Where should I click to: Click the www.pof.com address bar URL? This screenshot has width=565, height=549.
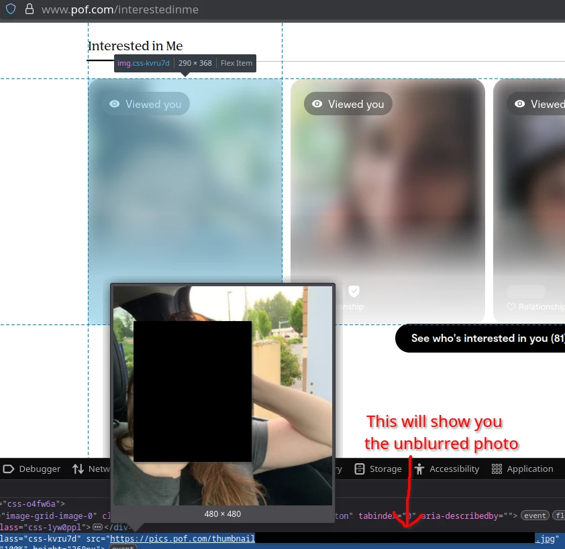coord(119,9)
